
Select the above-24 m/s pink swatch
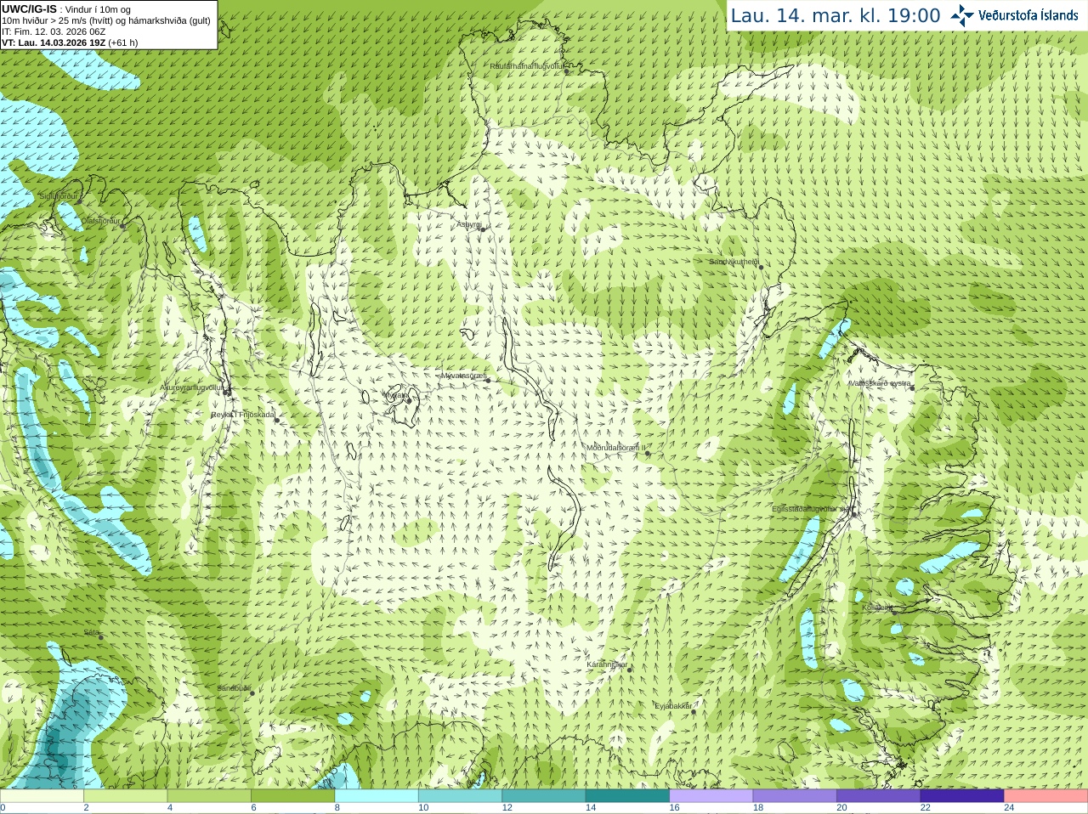[x=1046, y=796]
